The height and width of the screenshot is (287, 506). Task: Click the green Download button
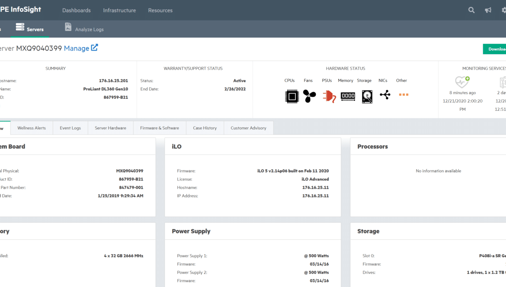coord(494,49)
